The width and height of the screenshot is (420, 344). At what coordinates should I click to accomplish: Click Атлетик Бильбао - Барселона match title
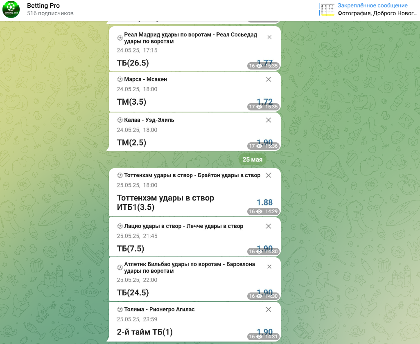(x=190, y=268)
